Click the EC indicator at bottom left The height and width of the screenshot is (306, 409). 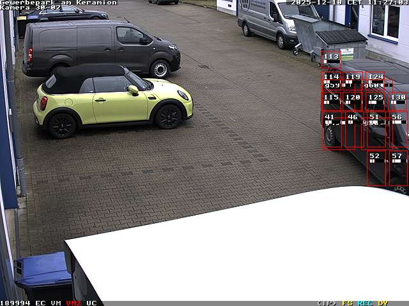coord(40,303)
